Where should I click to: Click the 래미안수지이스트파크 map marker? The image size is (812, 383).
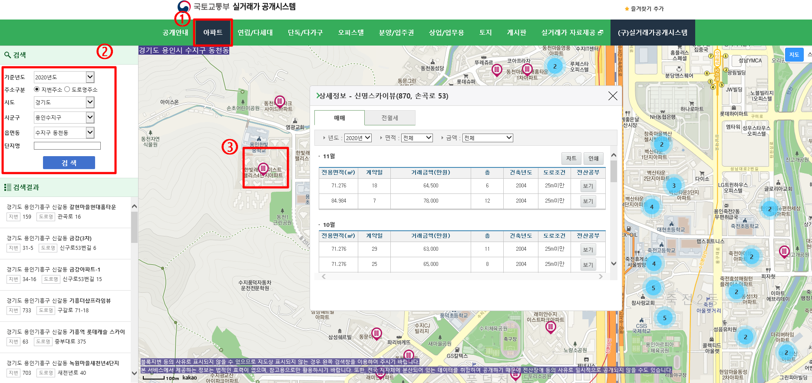click(x=551, y=326)
